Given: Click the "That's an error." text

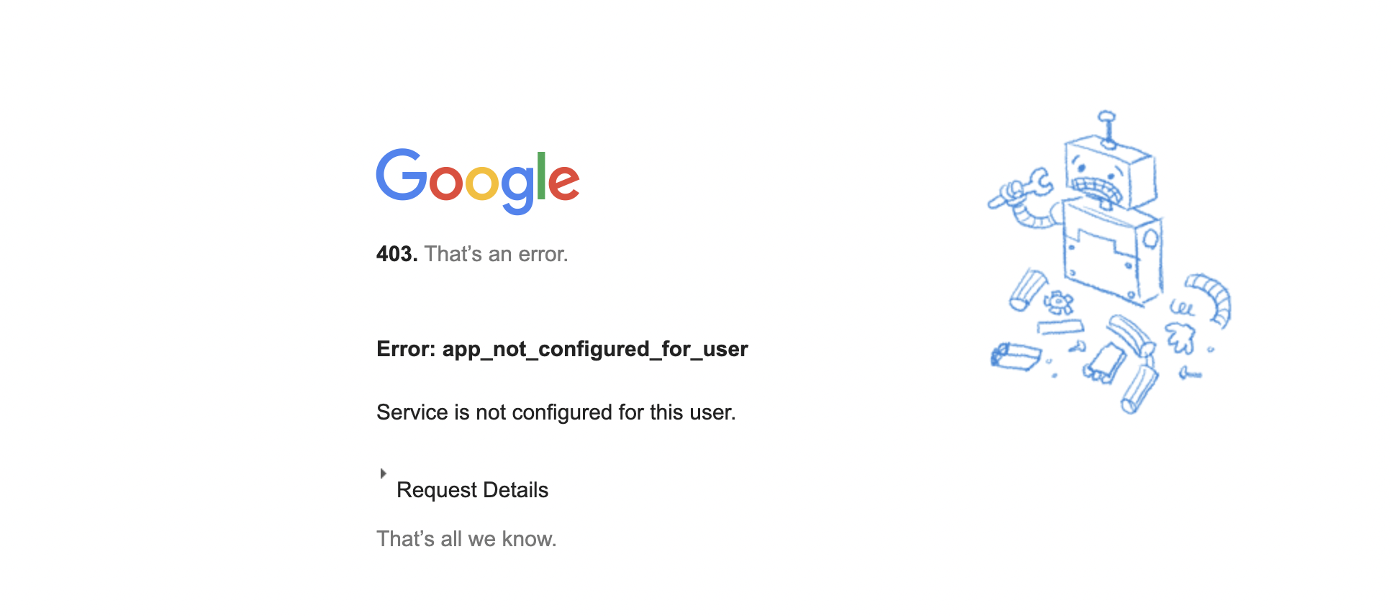Looking at the screenshot, I should [x=496, y=254].
